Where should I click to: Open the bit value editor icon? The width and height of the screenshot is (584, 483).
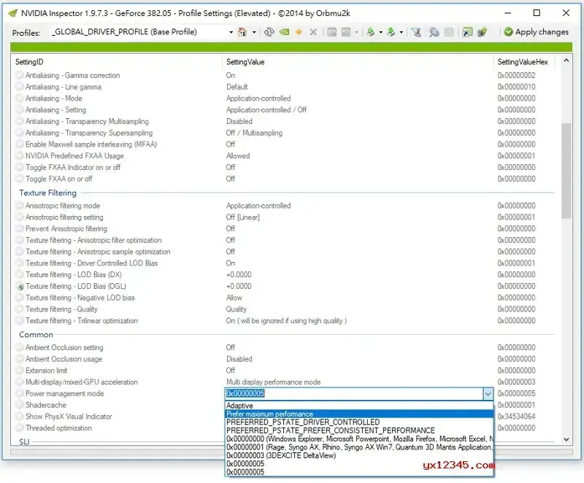coord(449,32)
